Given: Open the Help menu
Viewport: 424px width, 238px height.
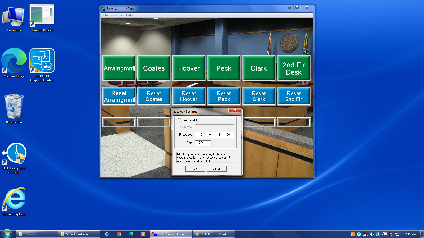Looking at the screenshot, I should pyautogui.click(x=129, y=15).
